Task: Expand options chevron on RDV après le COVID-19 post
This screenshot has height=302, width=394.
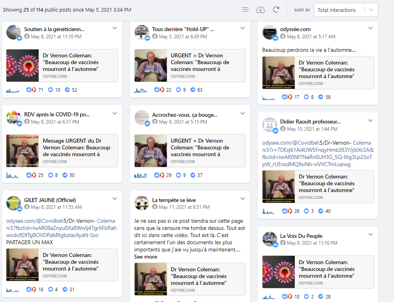Action: tap(115, 113)
